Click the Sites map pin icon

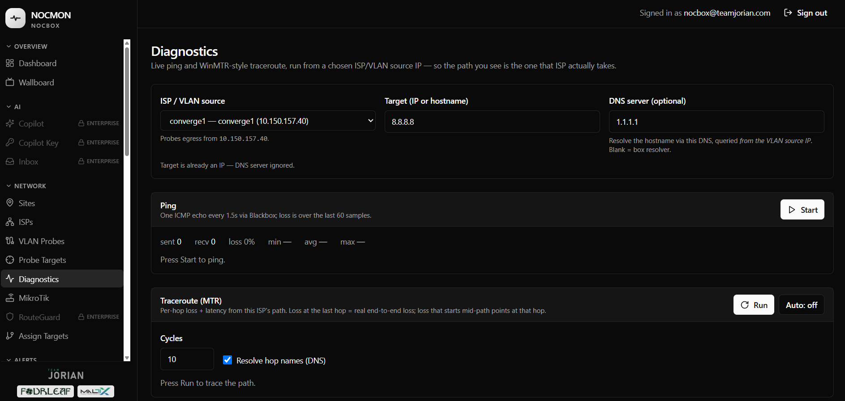click(10, 203)
